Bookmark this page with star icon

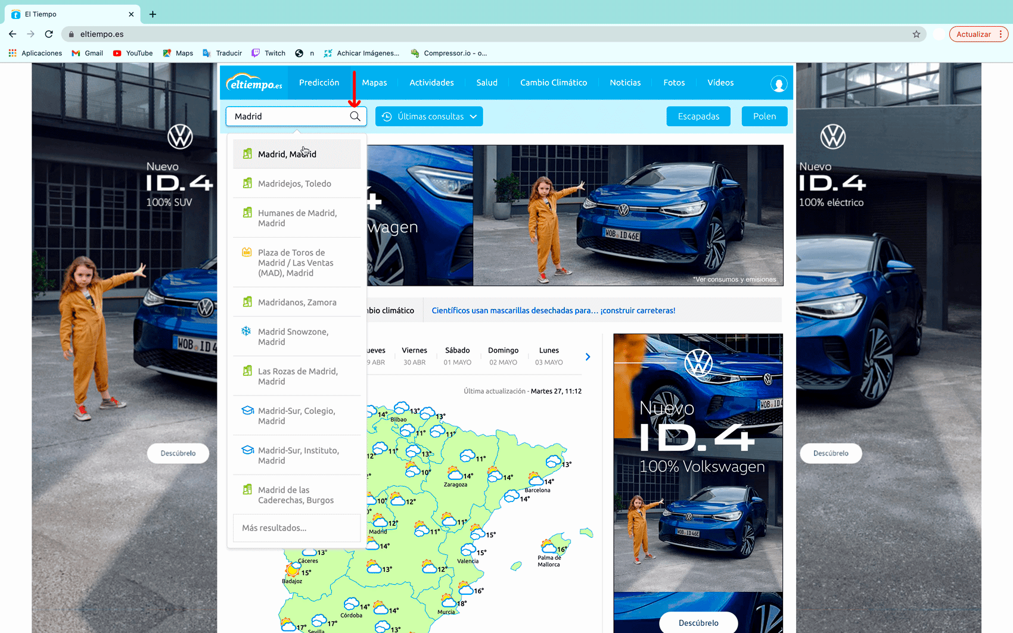pos(916,34)
